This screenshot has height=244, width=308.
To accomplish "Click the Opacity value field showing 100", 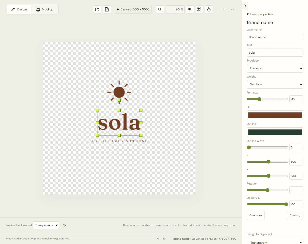I will pos(296,204).
